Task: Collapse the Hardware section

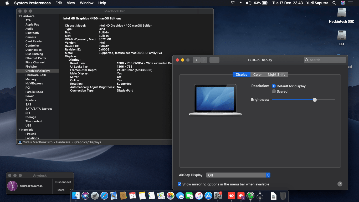Action: click(19, 16)
